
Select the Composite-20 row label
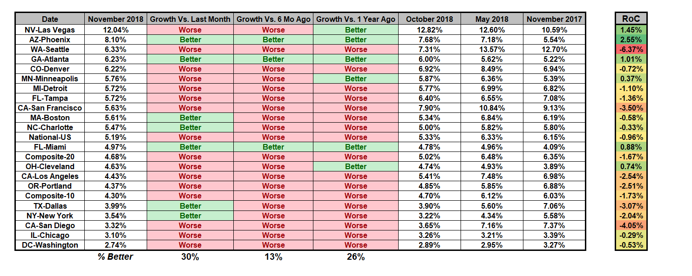(x=50, y=157)
